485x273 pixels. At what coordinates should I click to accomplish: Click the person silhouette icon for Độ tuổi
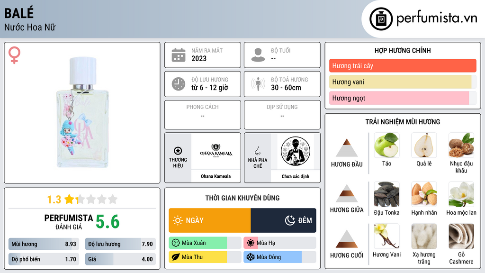[258, 55]
